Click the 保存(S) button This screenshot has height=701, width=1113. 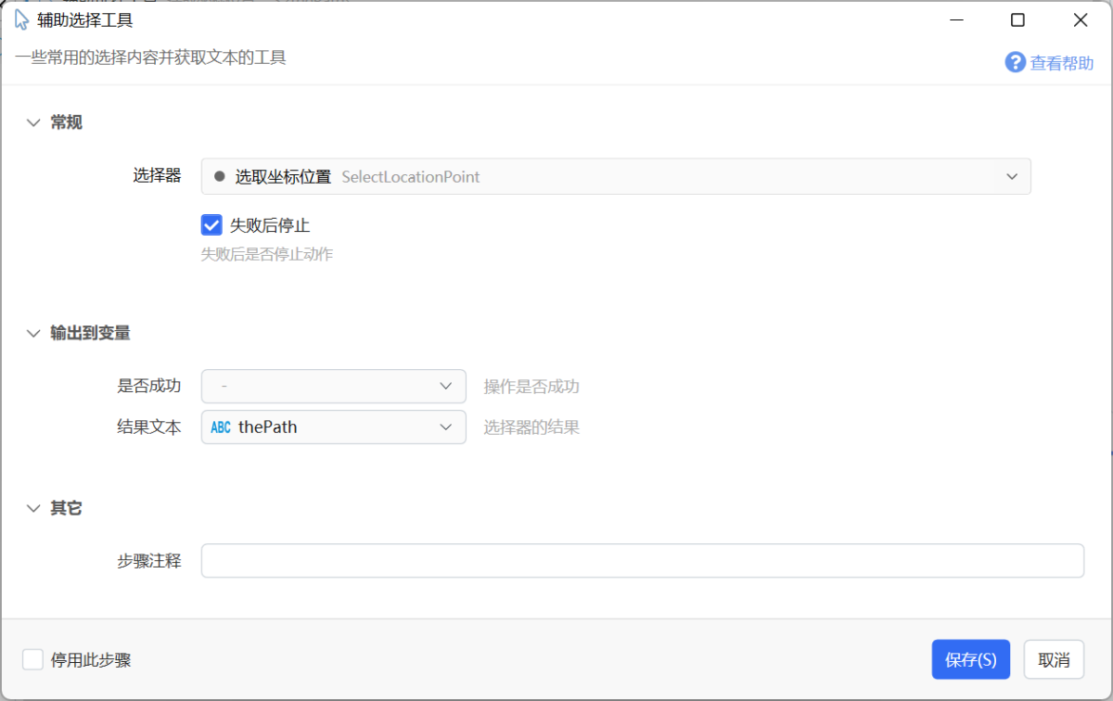coord(971,659)
